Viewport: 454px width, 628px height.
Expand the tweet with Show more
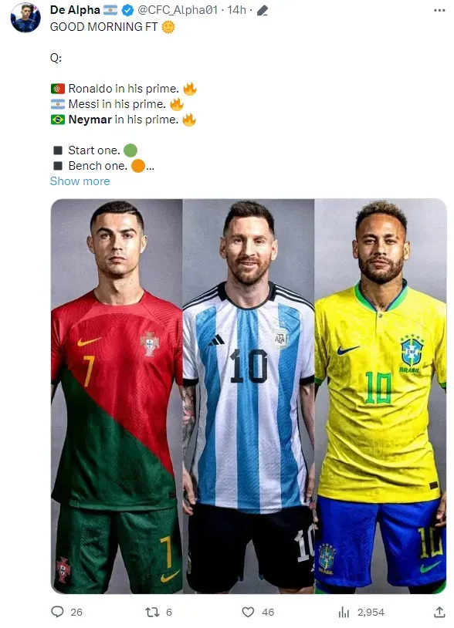[x=80, y=181]
